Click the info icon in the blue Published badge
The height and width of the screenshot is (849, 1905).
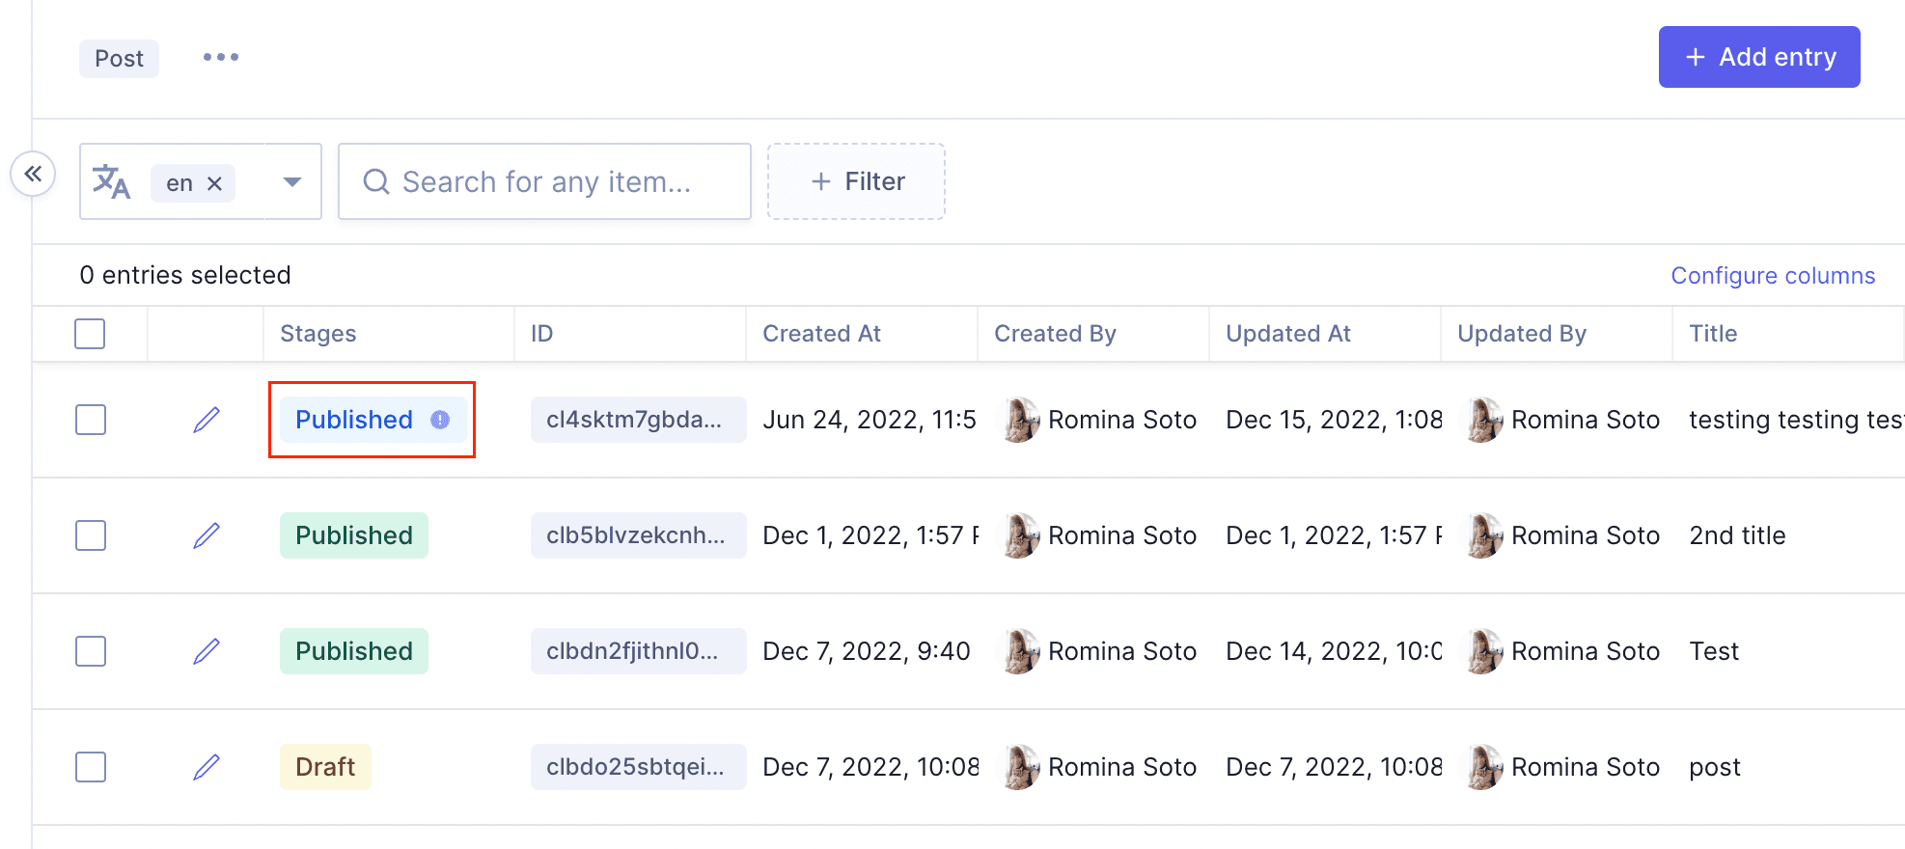point(440,420)
